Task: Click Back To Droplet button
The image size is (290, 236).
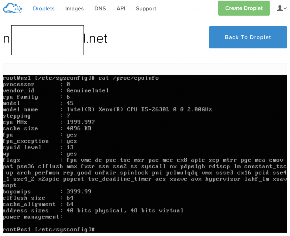Action: point(248,37)
